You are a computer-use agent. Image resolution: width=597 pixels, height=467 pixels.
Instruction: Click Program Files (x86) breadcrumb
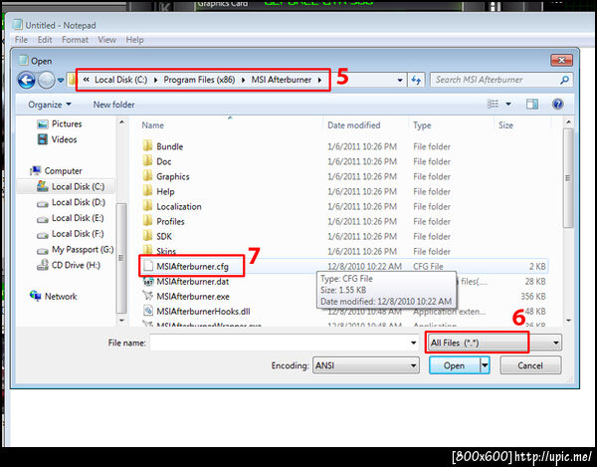coord(199,80)
